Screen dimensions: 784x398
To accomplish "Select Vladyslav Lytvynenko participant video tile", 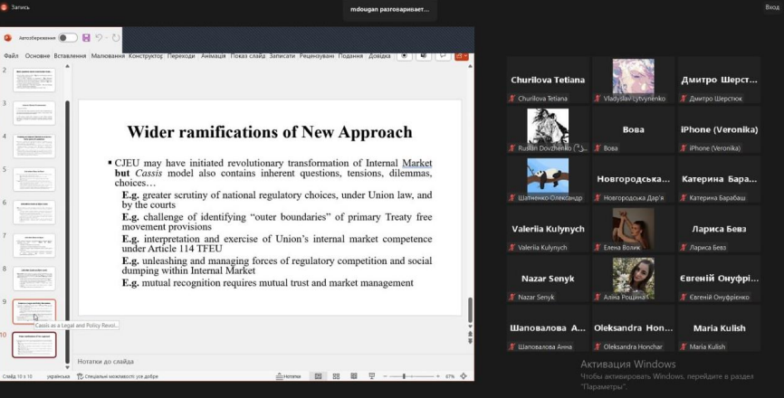I will click(x=634, y=81).
